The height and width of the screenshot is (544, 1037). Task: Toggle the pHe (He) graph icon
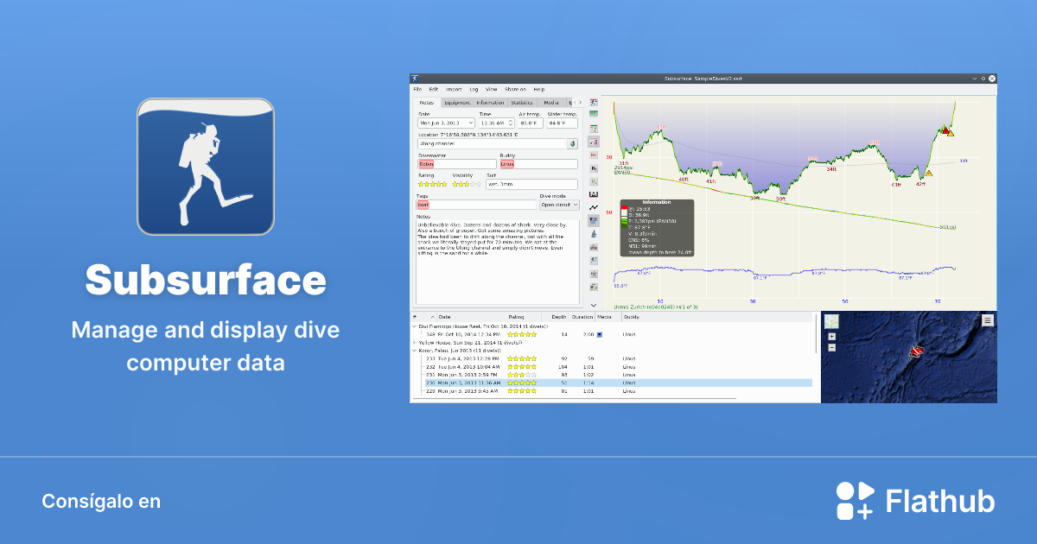(x=594, y=155)
